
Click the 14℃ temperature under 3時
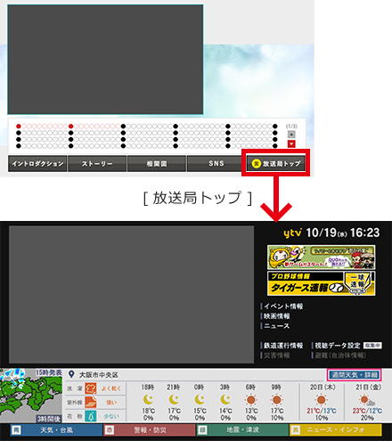click(x=225, y=411)
